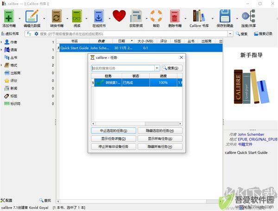Click the Get books online (在线找书) icon

(99, 16)
